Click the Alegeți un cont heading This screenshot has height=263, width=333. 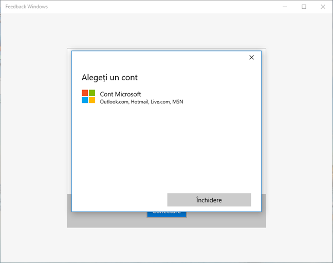coord(109,77)
